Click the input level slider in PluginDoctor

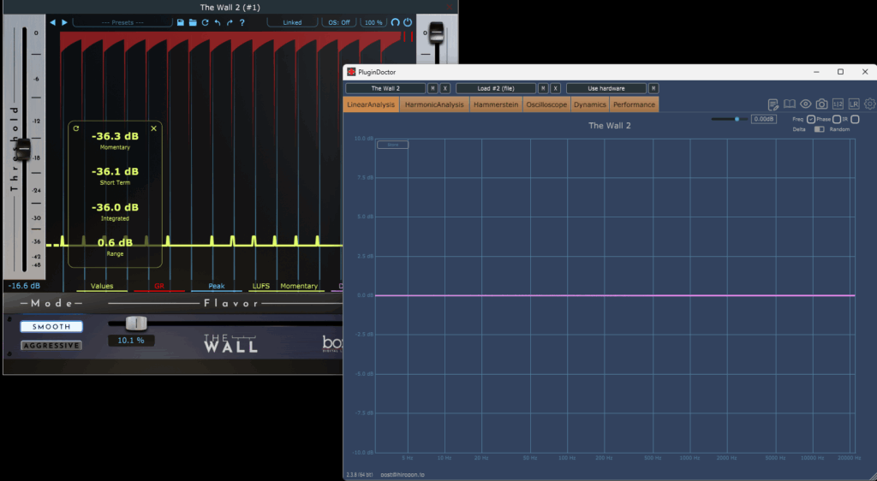point(730,119)
